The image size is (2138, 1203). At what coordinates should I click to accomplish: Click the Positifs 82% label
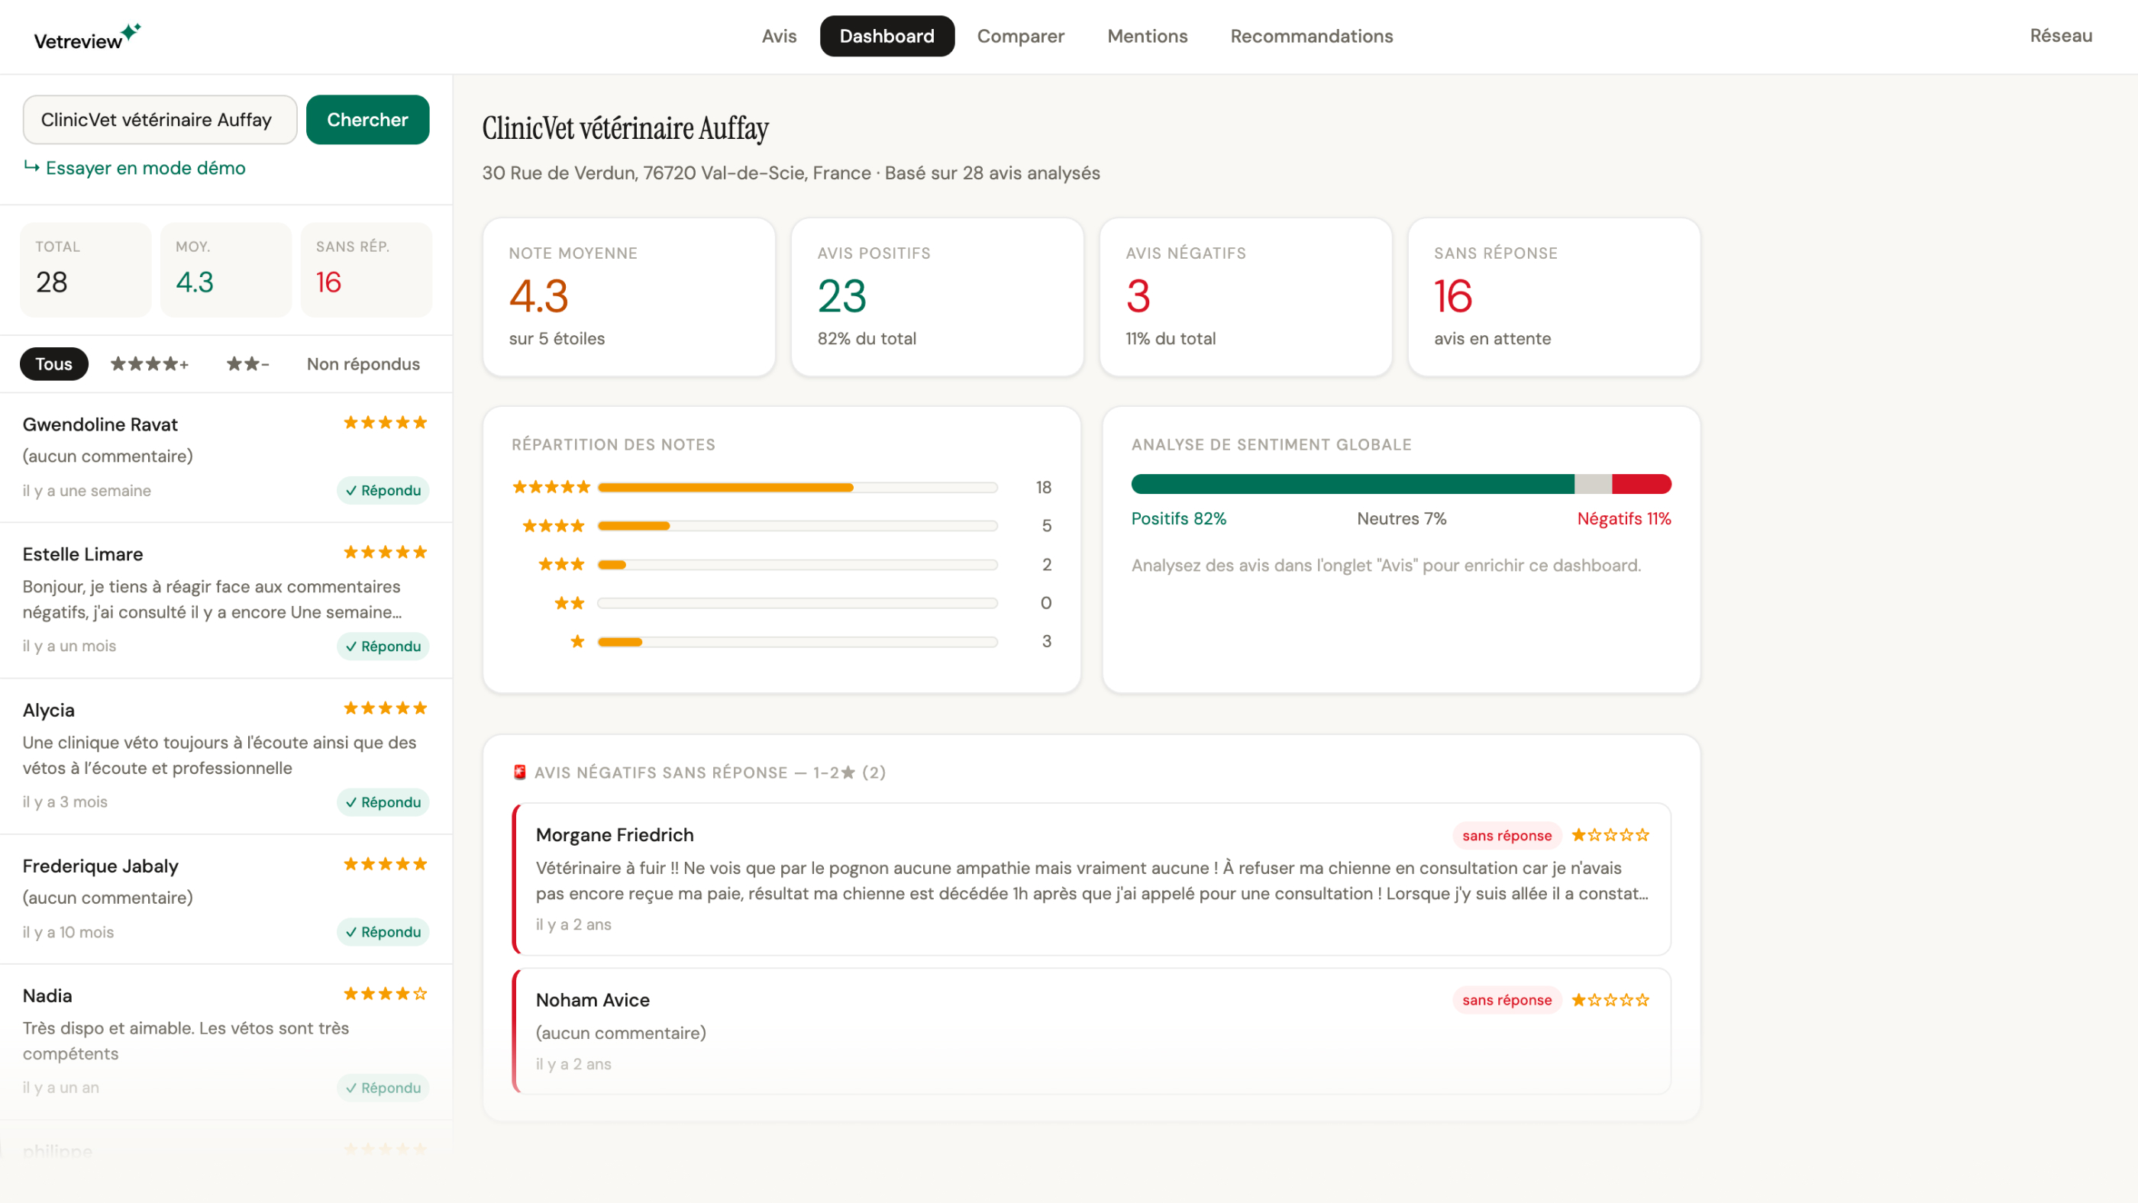(x=1178, y=518)
